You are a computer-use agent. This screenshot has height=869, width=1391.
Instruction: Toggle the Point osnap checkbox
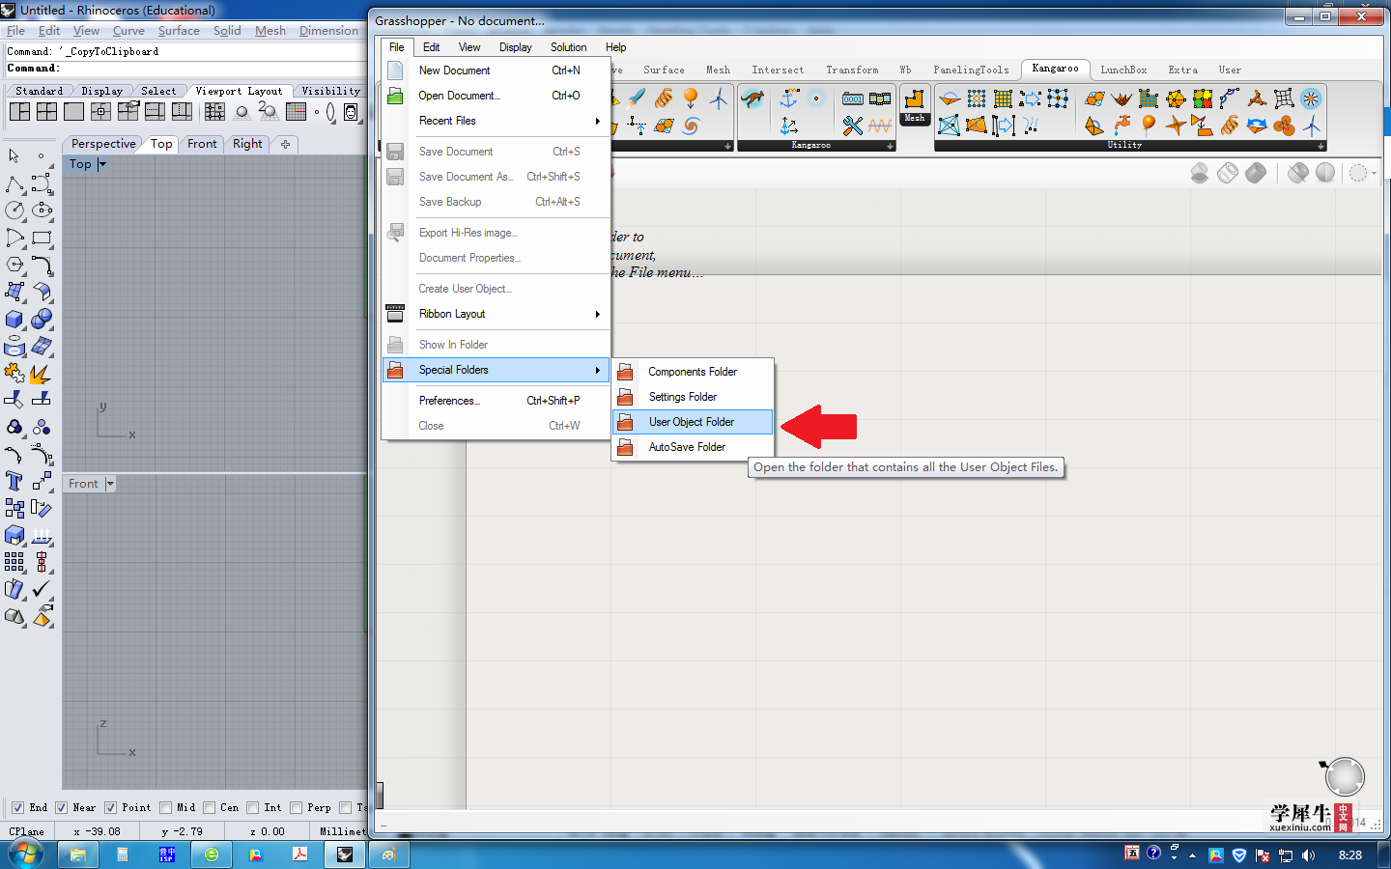coord(110,808)
